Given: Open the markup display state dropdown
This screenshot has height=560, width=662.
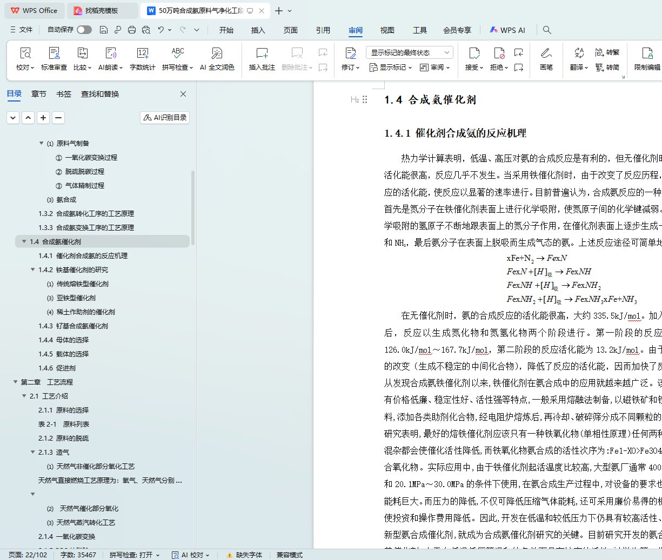Looking at the screenshot, I should tap(409, 52).
